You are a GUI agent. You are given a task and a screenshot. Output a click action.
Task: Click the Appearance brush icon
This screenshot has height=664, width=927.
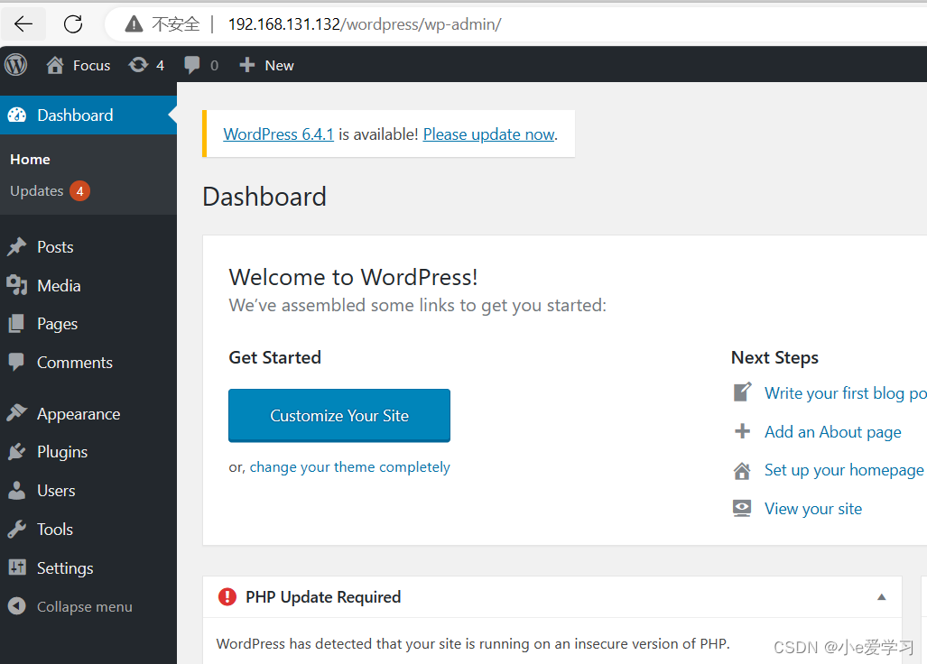tap(17, 413)
